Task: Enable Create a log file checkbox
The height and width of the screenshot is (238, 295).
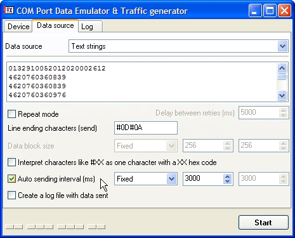Action: tap(11, 195)
